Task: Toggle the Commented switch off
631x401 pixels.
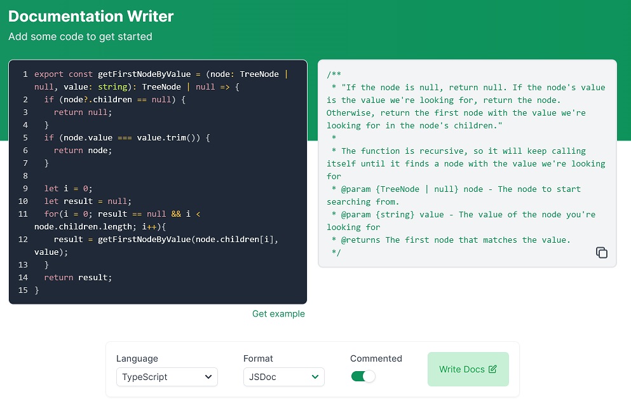Action: pos(363,376)
